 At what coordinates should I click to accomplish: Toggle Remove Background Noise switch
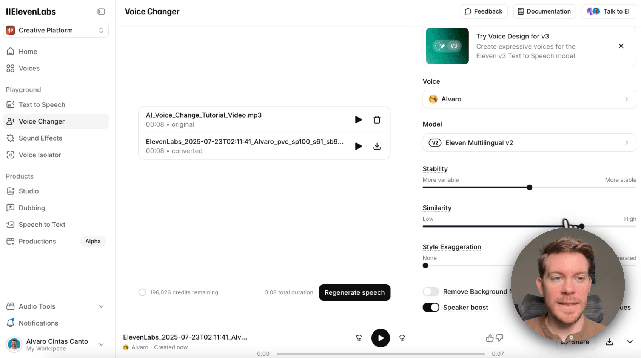pyautogui.click(x=431, y=292)
